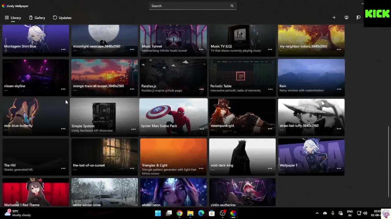Open the volume control in system tray
Image resolution: width=391 pixels, height=219 pixels.
point(365,213)
